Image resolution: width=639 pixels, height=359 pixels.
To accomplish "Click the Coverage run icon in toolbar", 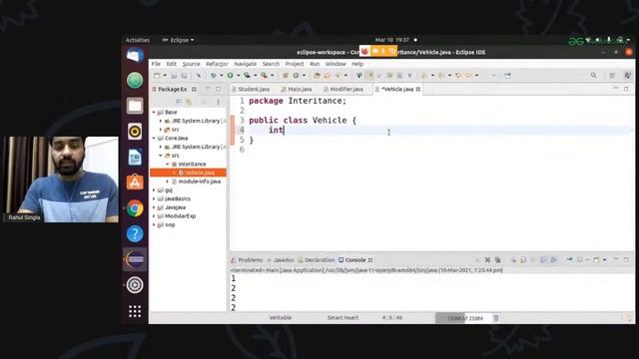I will (x=247, y=76).
